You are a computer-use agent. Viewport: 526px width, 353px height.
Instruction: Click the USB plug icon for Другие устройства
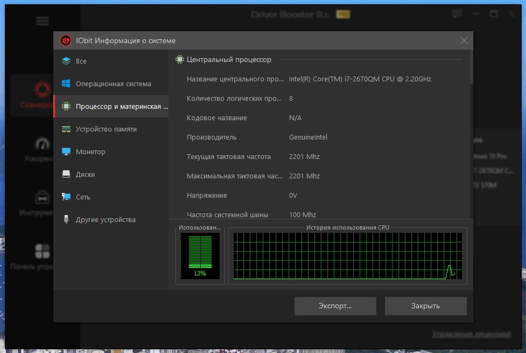(66, 219)
